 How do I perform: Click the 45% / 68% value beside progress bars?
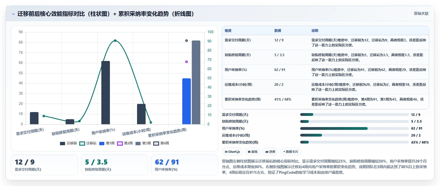(420, 142)
